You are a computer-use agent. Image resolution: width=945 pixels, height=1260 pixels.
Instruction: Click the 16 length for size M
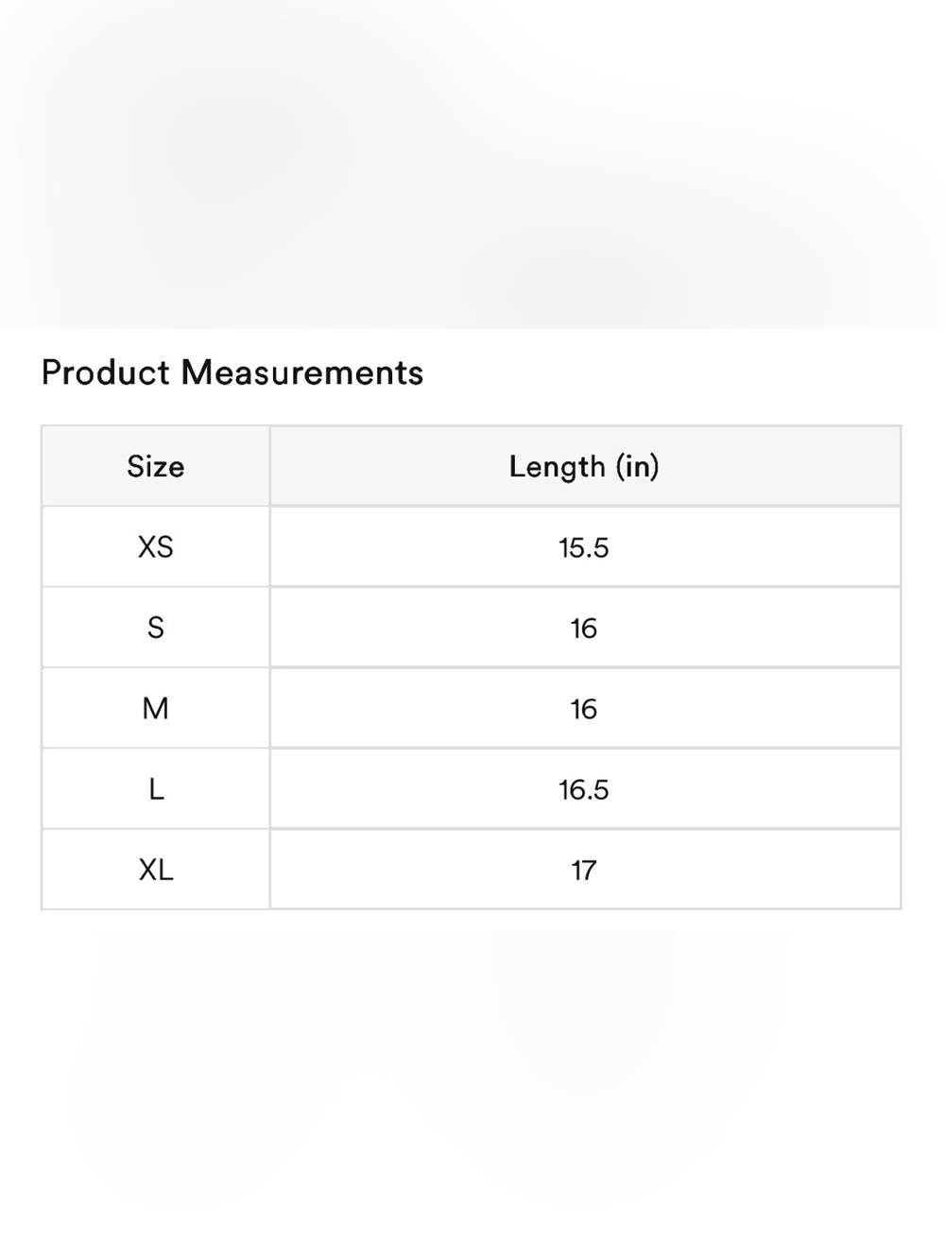584,709
